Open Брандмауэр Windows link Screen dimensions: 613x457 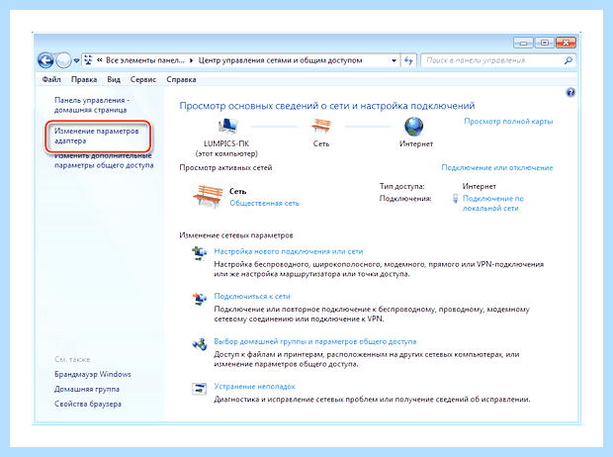coord(93,375)
